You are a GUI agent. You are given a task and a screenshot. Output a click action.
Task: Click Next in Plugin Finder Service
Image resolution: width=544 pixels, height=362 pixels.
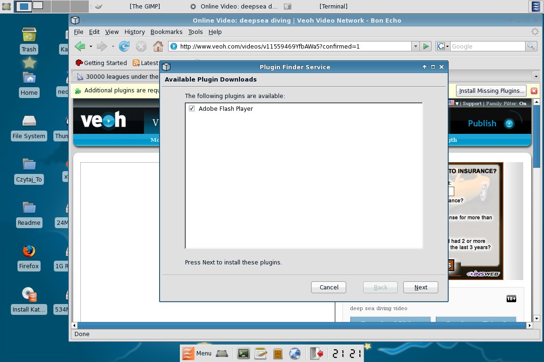(420, 287)
